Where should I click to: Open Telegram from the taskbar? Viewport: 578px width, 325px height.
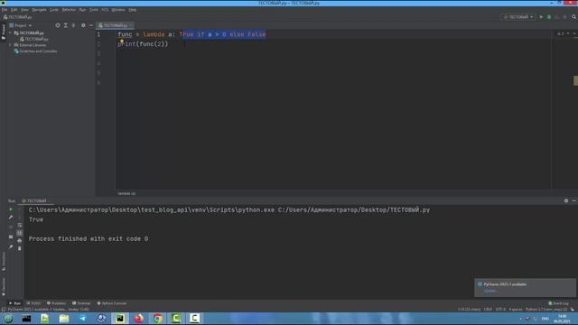pyautogui.click(x=82, y=318)
